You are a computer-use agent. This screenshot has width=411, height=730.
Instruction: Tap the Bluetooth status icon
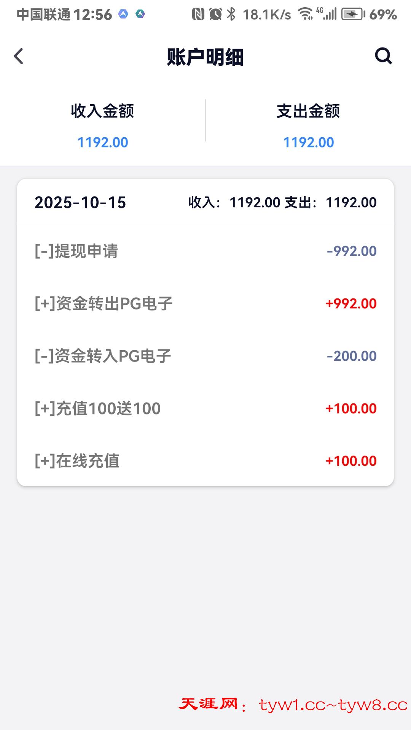231,14
